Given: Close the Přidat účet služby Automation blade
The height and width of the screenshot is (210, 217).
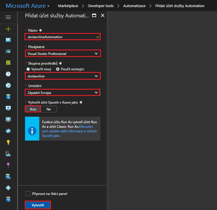Looking at the screenshot, I should (x=103, y=15).
